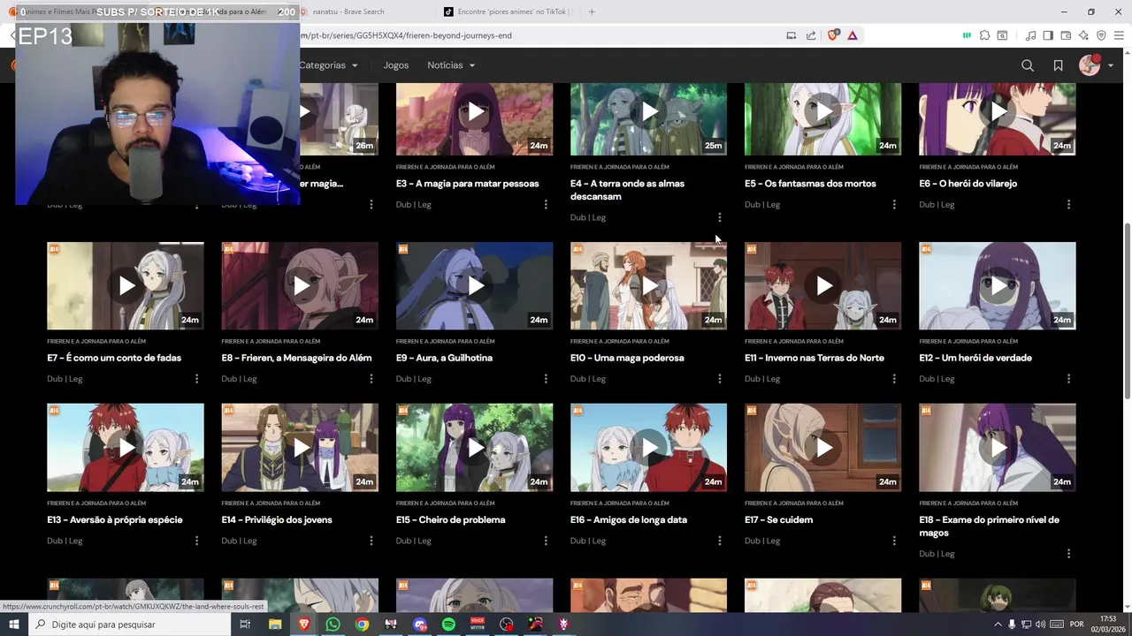Open the Brave VPN shield icon
The image size is (1132, 636).
tap(1101, 35)
